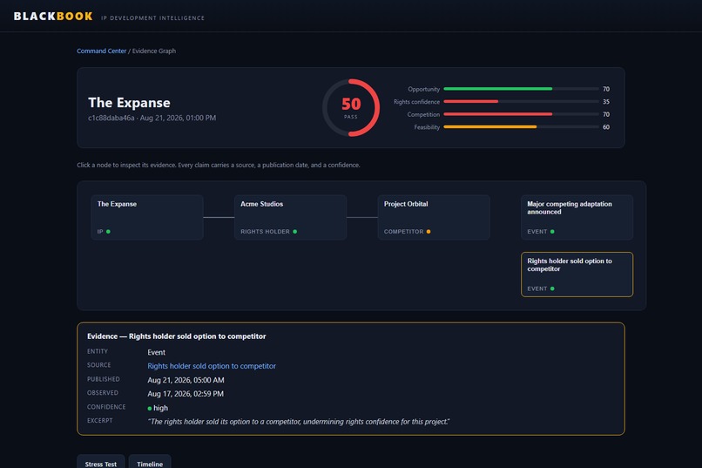The width and height of the screenshot is (702, 468).
Task: Open the source link in evidence panel
Action: [x=212, y=366]
